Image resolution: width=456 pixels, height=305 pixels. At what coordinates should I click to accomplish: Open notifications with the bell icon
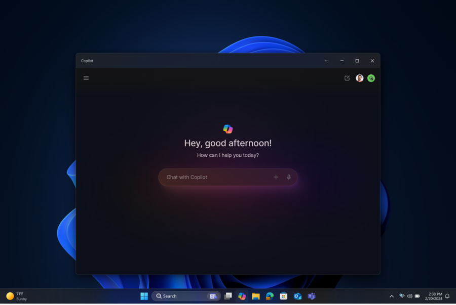pyautogui.click(x=447, y=296)
